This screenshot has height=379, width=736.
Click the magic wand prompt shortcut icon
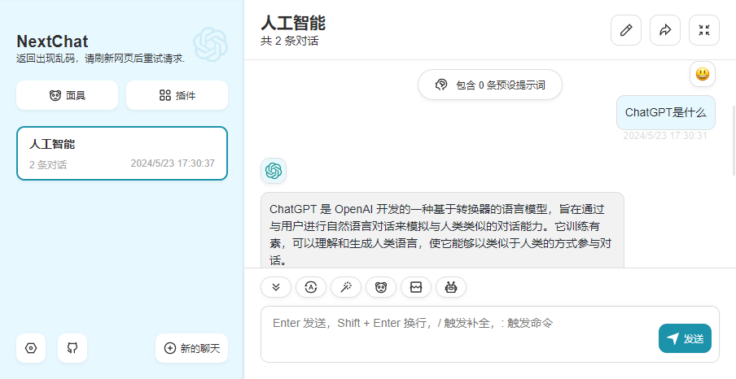[346, 287]
